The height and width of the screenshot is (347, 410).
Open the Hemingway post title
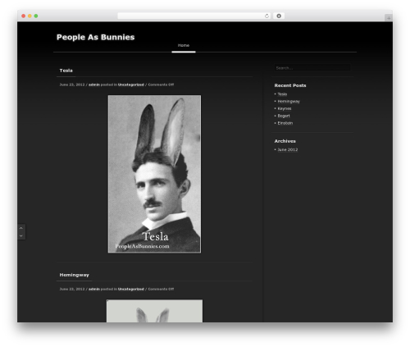point(74,275)
